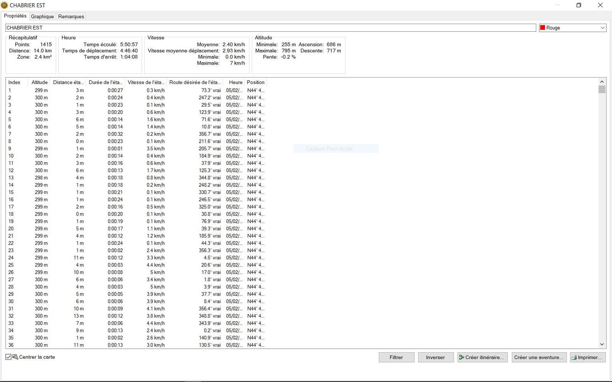Click Temps écoulé value 5:50:57
The width and height of the screenshot is (612, 382).
129,44
